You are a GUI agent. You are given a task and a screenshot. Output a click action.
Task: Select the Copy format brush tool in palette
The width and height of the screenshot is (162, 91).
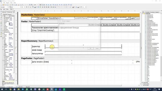[1, 17]
